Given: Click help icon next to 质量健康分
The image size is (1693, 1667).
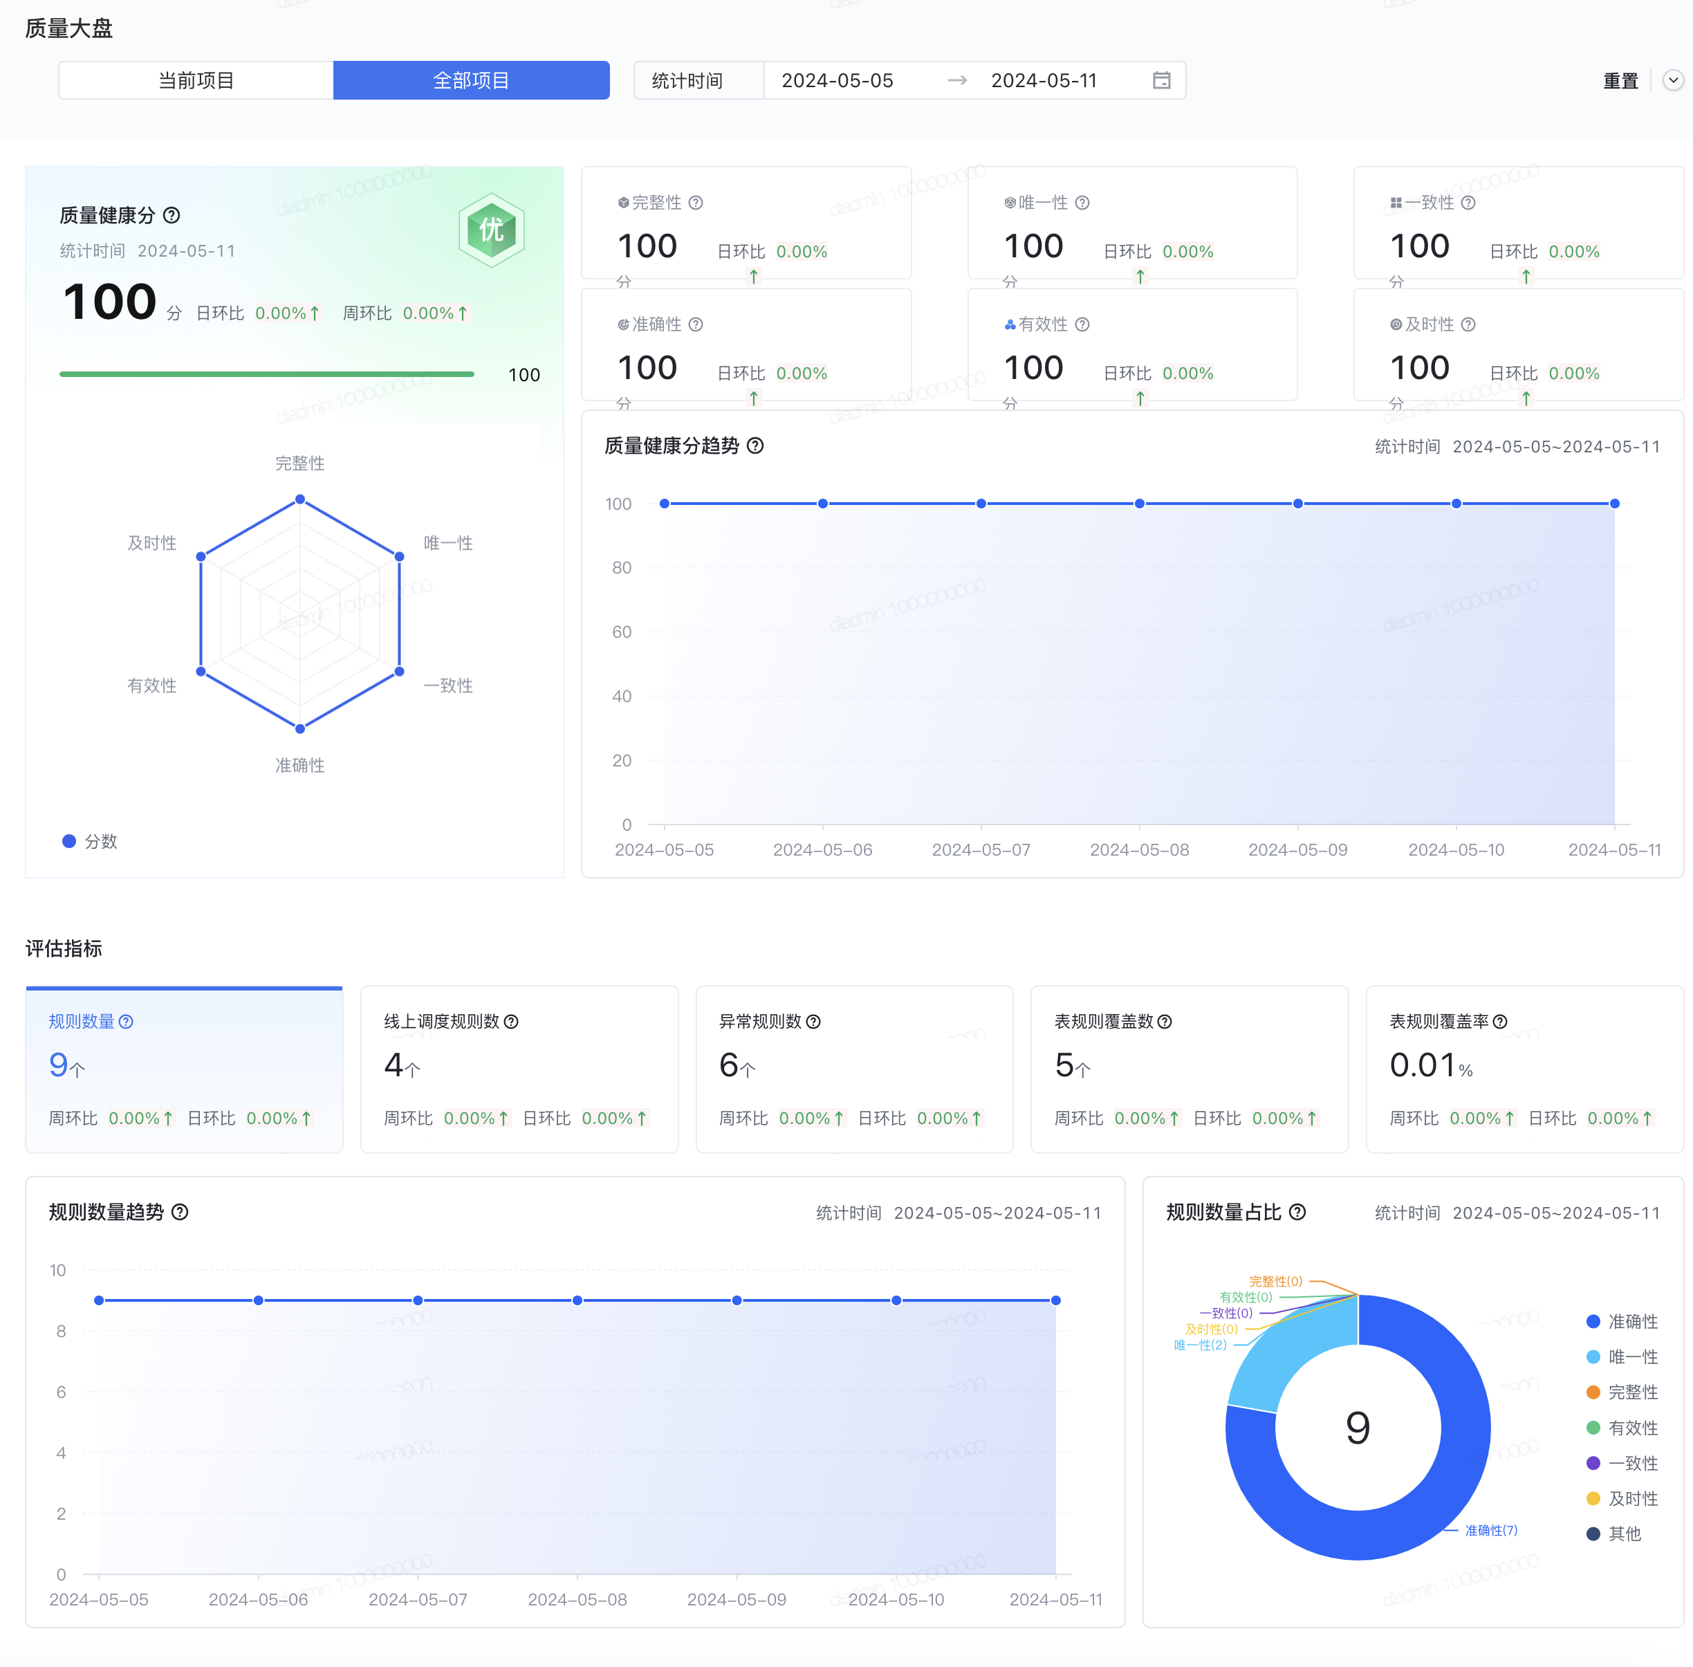Looking at the screenshot, I should [x=172, y=215].
